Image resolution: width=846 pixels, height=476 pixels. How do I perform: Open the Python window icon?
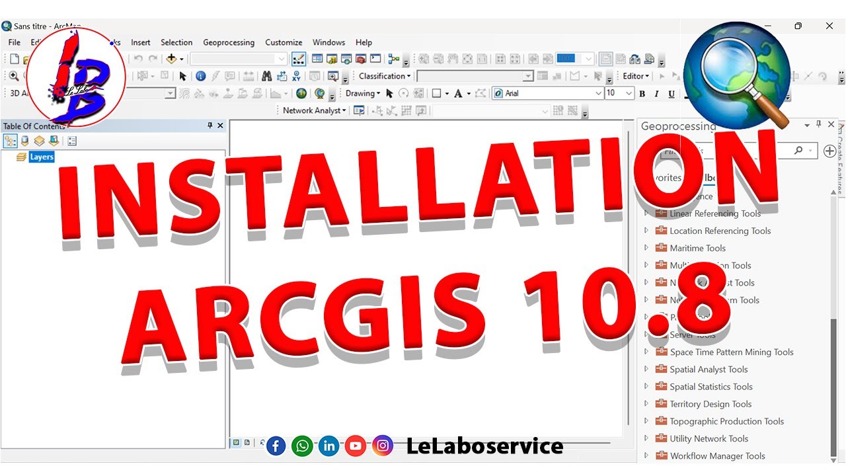pos(375,59)
